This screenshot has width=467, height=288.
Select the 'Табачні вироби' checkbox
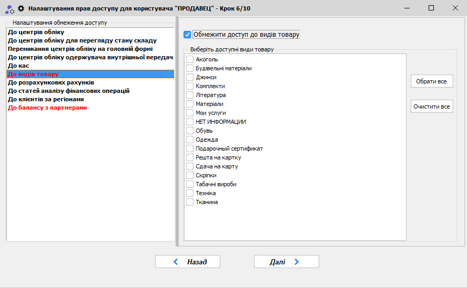coord(190,184)
